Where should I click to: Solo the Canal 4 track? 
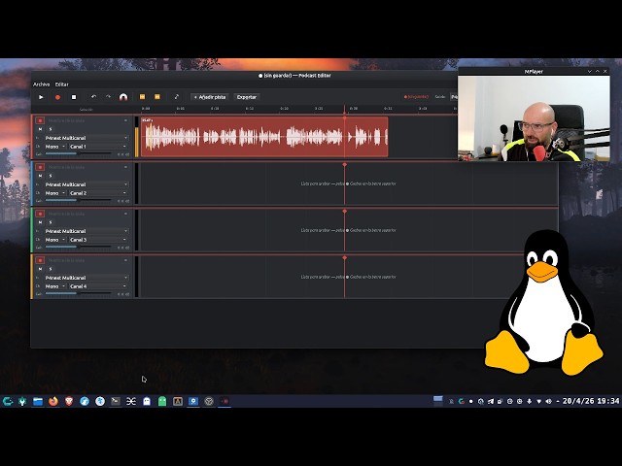(51, 269)
